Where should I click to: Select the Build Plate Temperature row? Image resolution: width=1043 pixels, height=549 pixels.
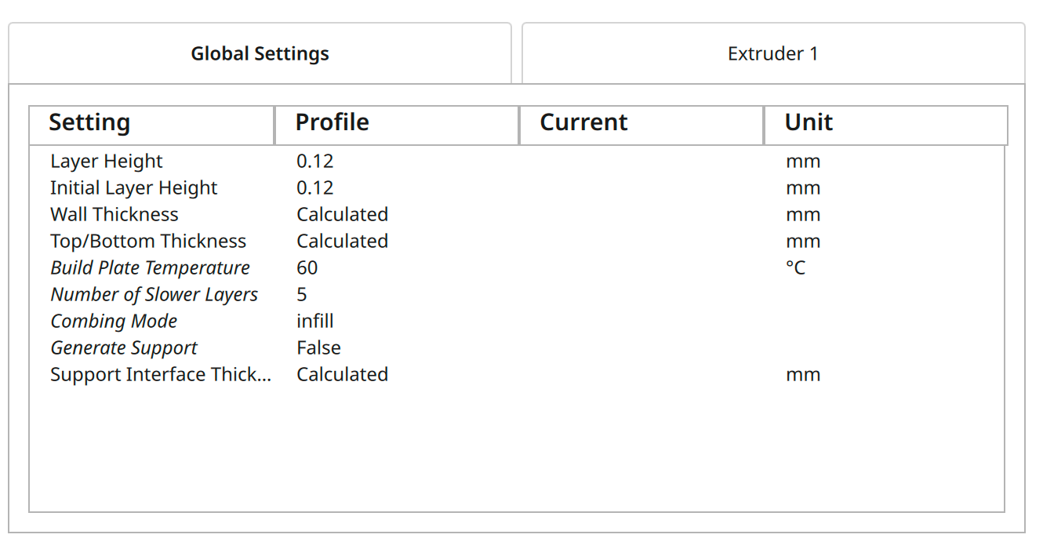click(150, 268)
